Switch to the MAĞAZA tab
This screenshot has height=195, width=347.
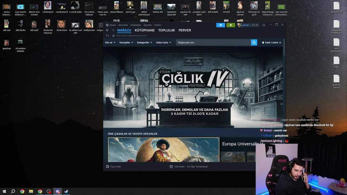(124, 30)
